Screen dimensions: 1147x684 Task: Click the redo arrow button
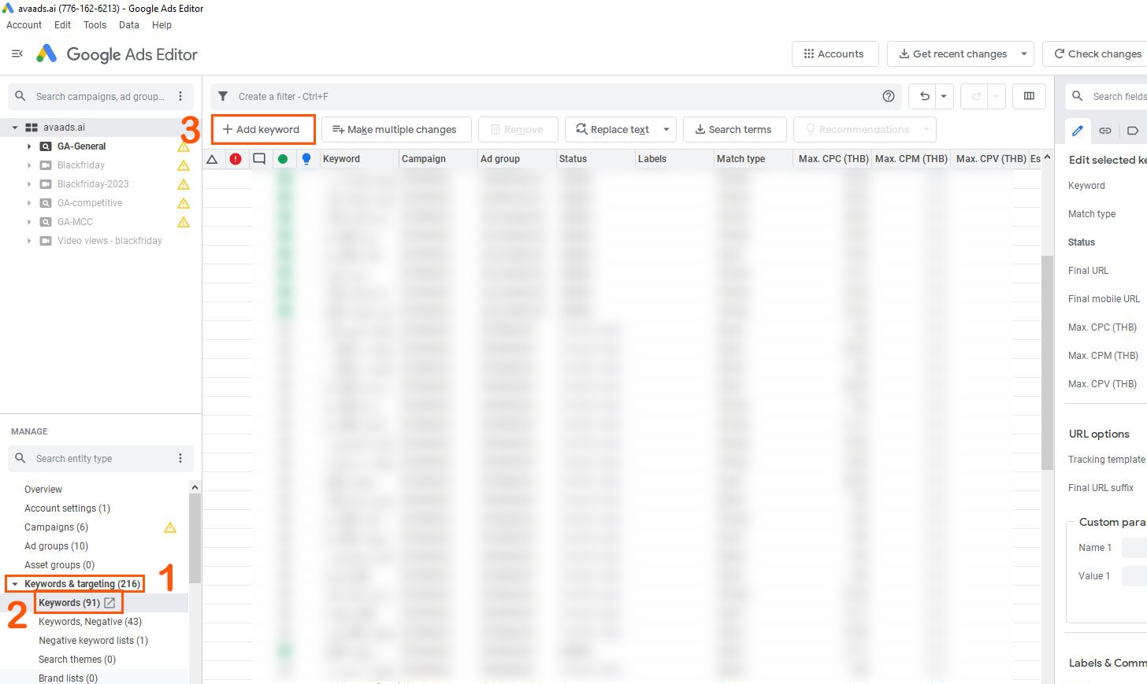(x=977, y=96)
